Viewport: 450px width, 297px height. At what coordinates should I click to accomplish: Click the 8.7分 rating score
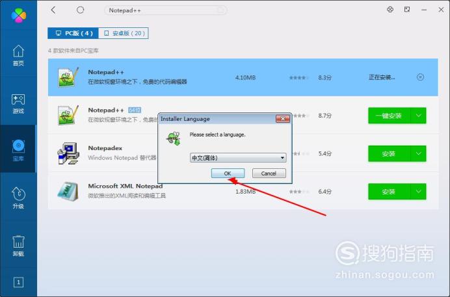[x=324, y=116]
